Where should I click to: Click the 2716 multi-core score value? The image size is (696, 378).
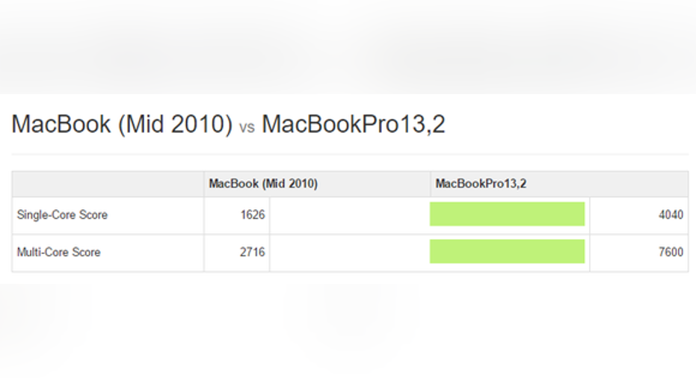click(252, 252)
